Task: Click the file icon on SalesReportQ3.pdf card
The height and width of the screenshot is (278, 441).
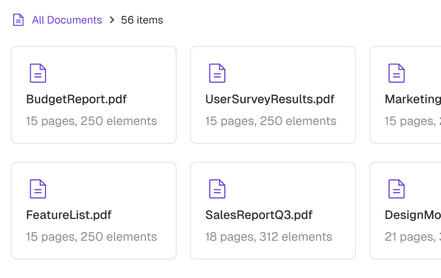Action: click(217, 189)
